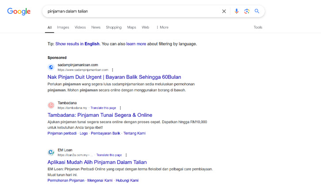This screenshot has height=185, width=321.
Task: Click the magnifying glass search button
Action: 257,11
